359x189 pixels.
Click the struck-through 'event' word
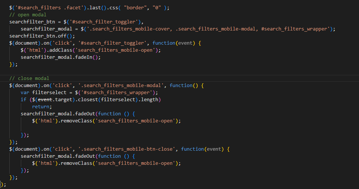pyautogui.click(x=45, y=100)
